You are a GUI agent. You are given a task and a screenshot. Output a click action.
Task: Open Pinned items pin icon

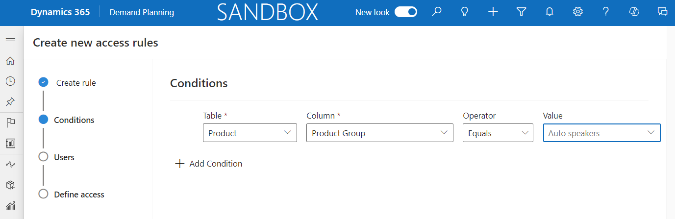coord(10,102)
